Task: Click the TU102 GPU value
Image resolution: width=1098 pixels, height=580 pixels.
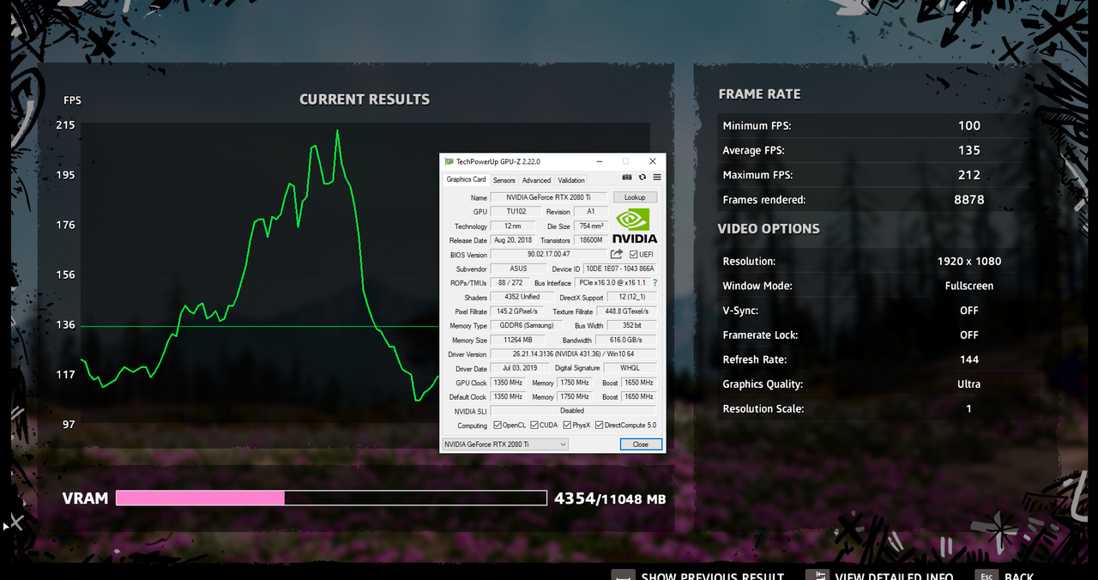Action: point(516,212)
